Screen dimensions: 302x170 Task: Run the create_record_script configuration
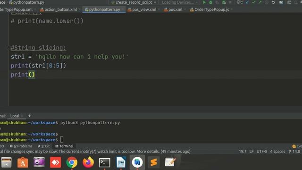tap(204, 2)
